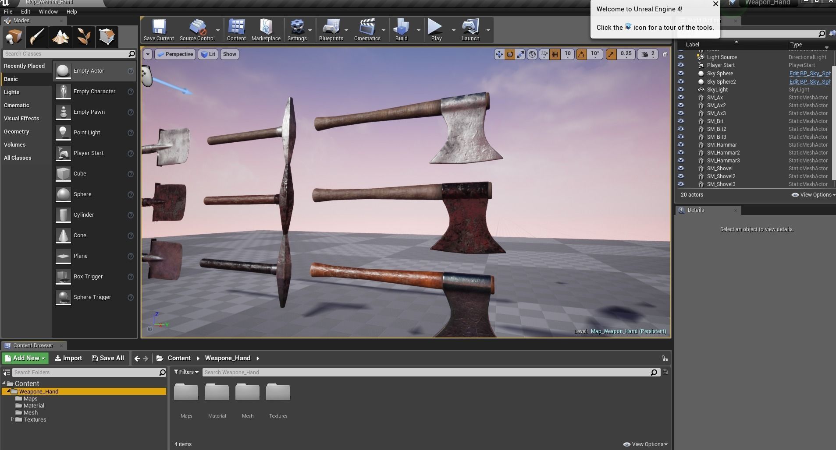Click the Build toolbar icon
836x450 pixels.
(401, 30)
